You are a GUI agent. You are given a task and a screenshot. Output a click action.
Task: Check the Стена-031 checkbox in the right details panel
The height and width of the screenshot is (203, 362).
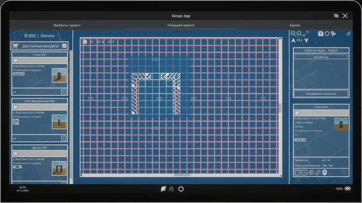tap(297, 113)
